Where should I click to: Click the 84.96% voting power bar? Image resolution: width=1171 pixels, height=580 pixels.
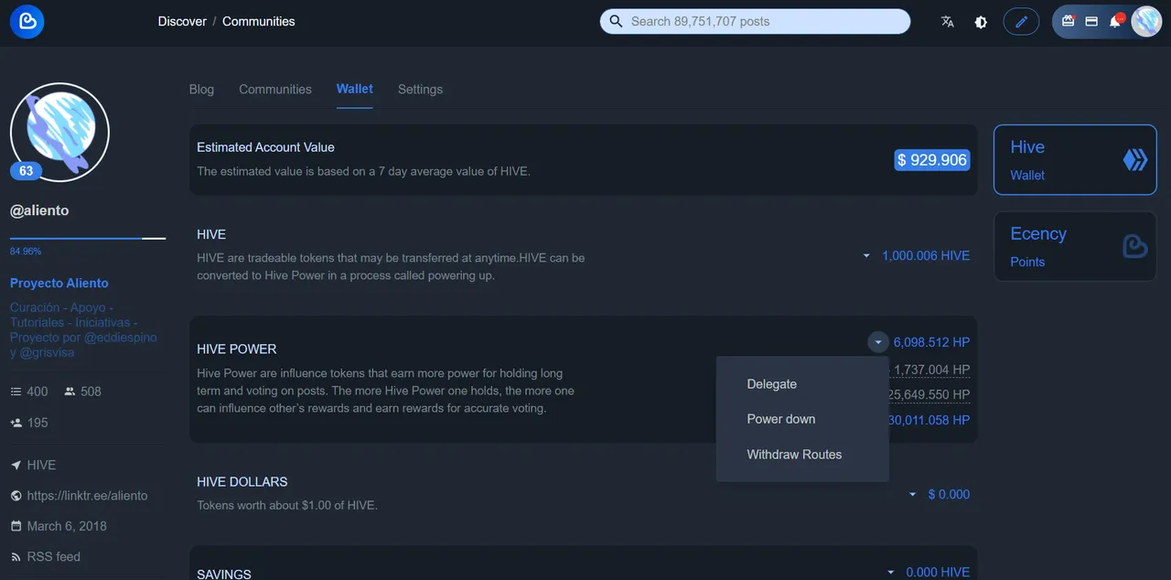click(x=88, y=238)
